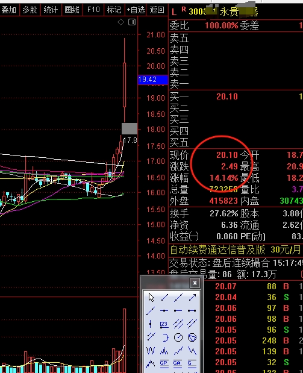Viewport: 303px width, 373px height.
Task: Toggle the side panel icon above chart
Action: [x=132, y=22]
